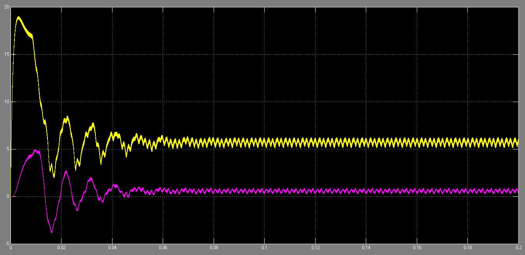Screen dimensions: 525x255
Task: Click the yellow waveform's highest peak
Action: coord(18,17)
